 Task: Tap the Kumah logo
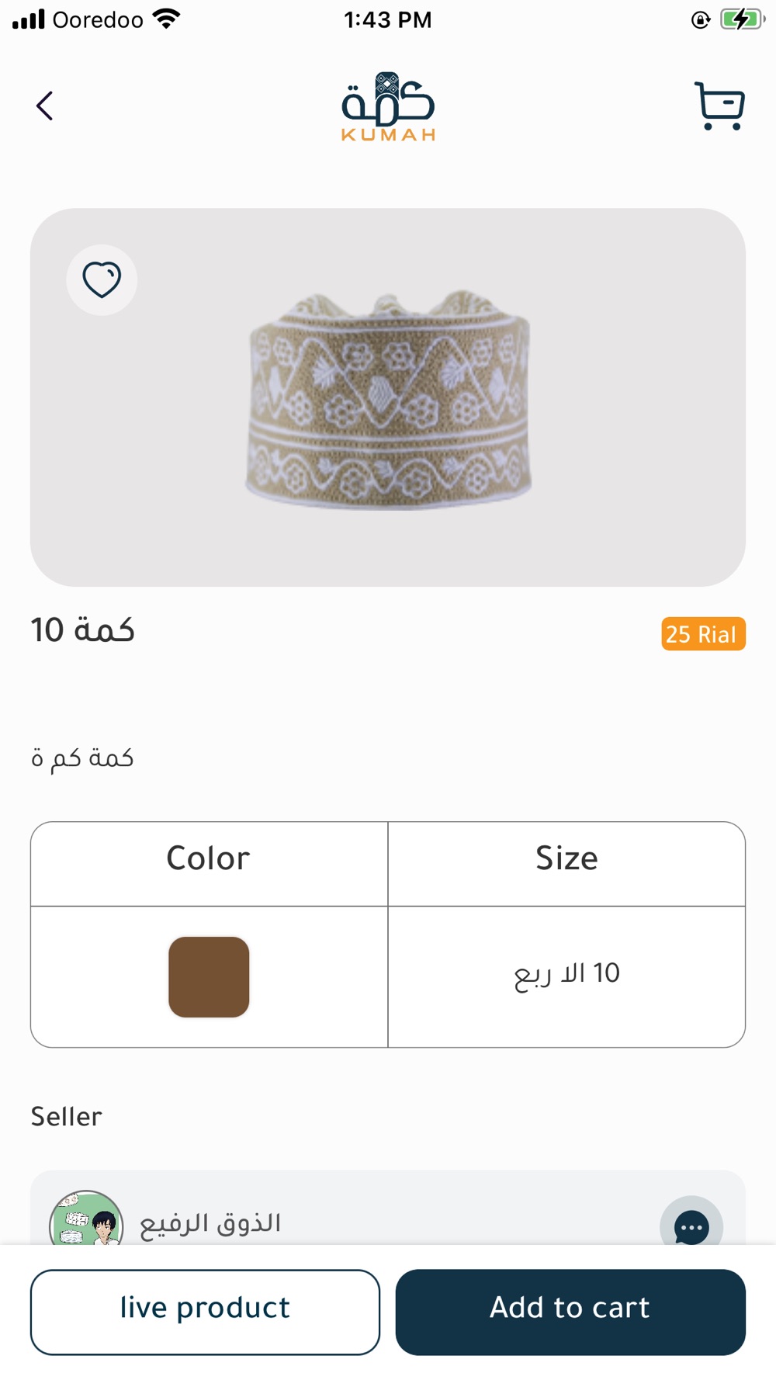pos(388,107)
